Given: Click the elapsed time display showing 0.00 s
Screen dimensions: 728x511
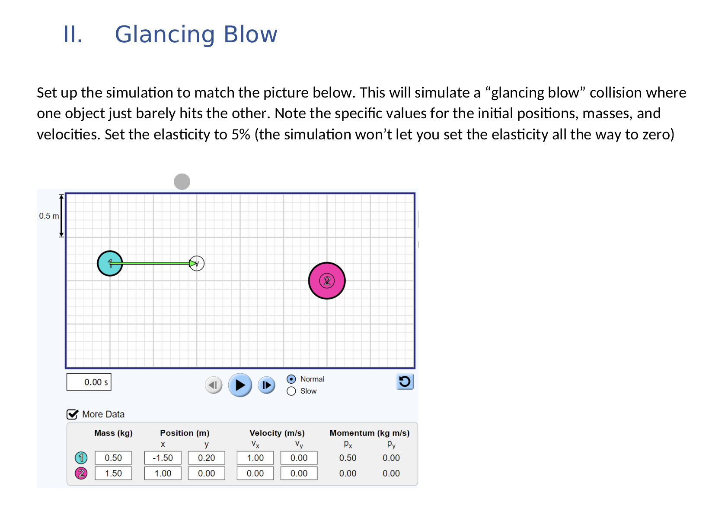Looking at the screenshot, I should (89, 382).
